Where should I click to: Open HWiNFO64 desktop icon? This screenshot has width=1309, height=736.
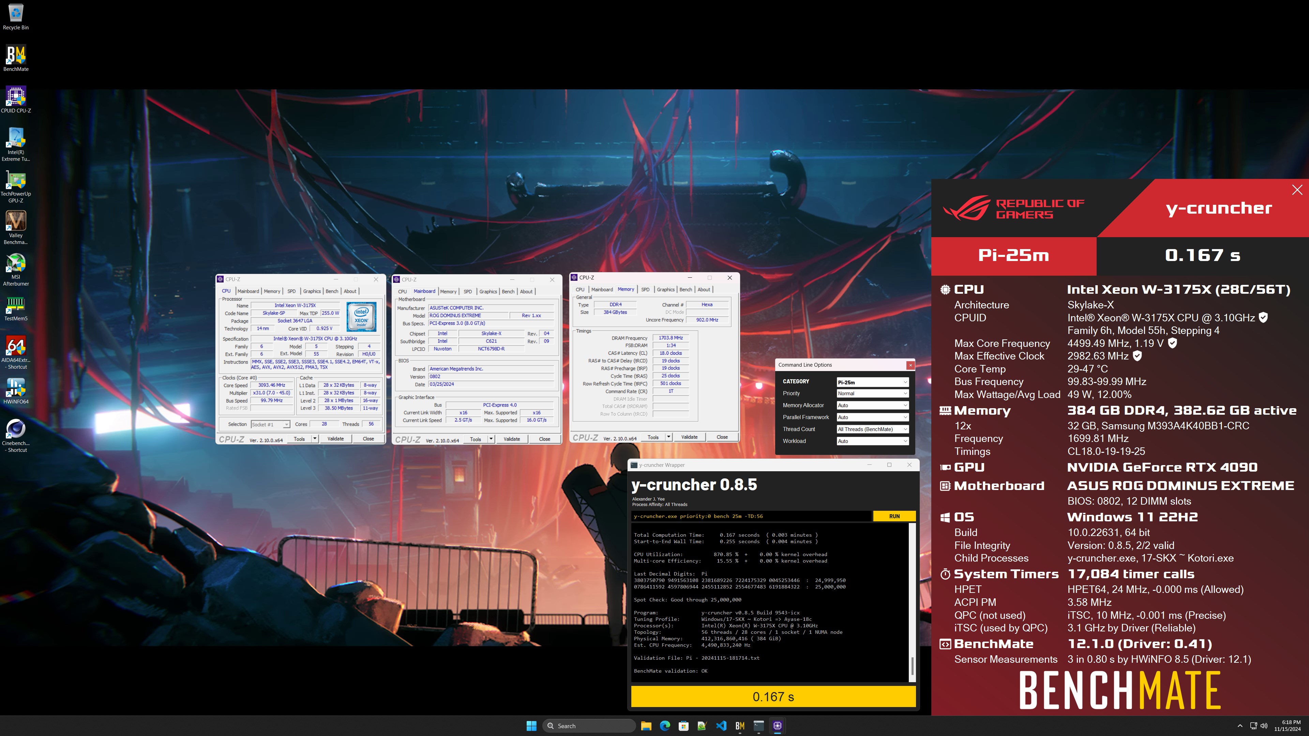[16, 391]
